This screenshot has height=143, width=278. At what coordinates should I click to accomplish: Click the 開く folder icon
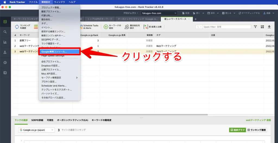194,13
